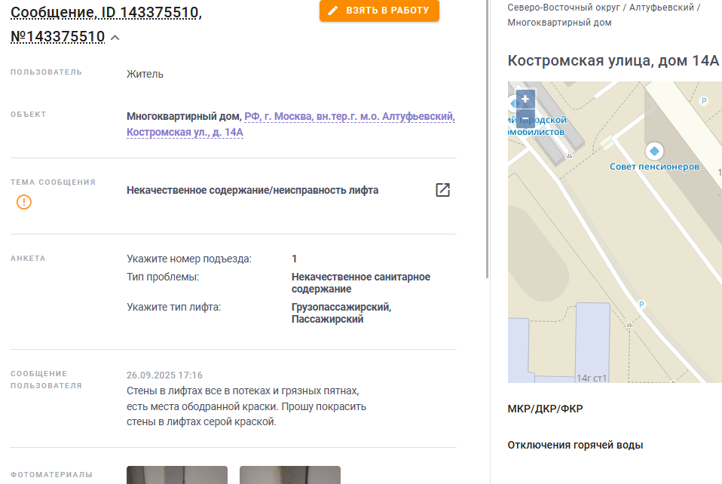Open the second photo thumbnail
722x484 pixels.
(x=290, y=475)
